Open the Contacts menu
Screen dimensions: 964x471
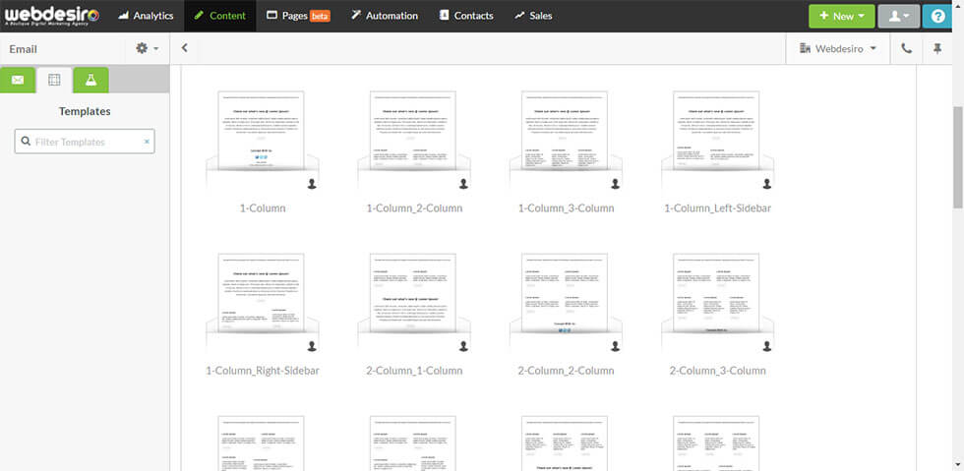(x=466, y=16)
